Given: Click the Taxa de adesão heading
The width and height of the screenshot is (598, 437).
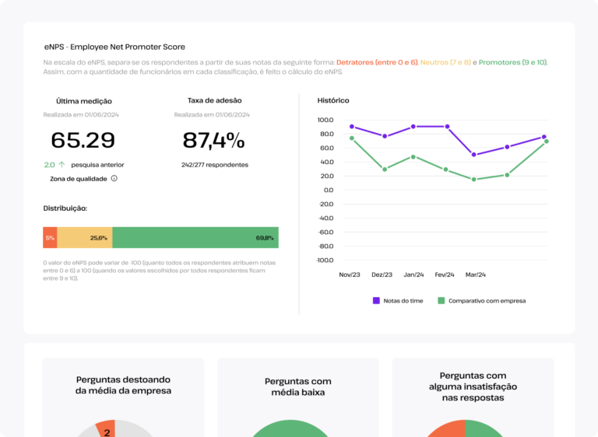Looking at the screenshot, I should point(214,100).
